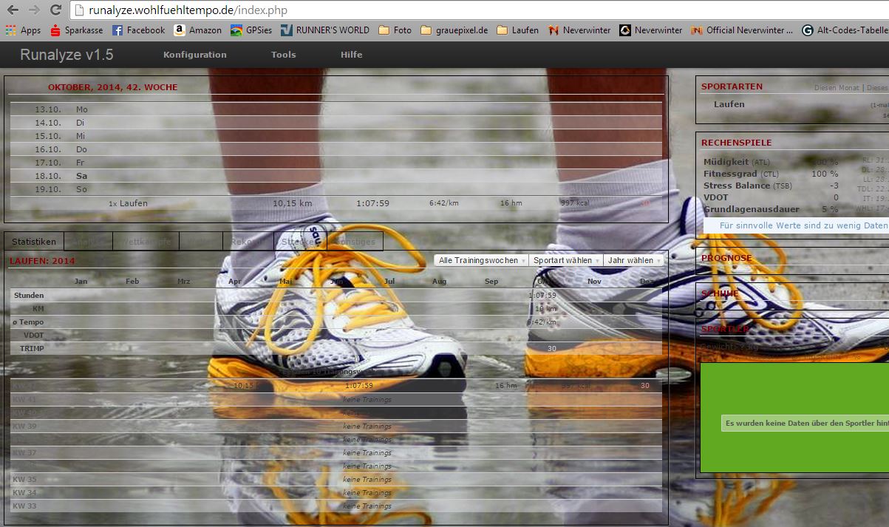889x527 pixels.
Task: Open the Facebook bookmark
Action: pyautogui.click(x=138, y=30)
